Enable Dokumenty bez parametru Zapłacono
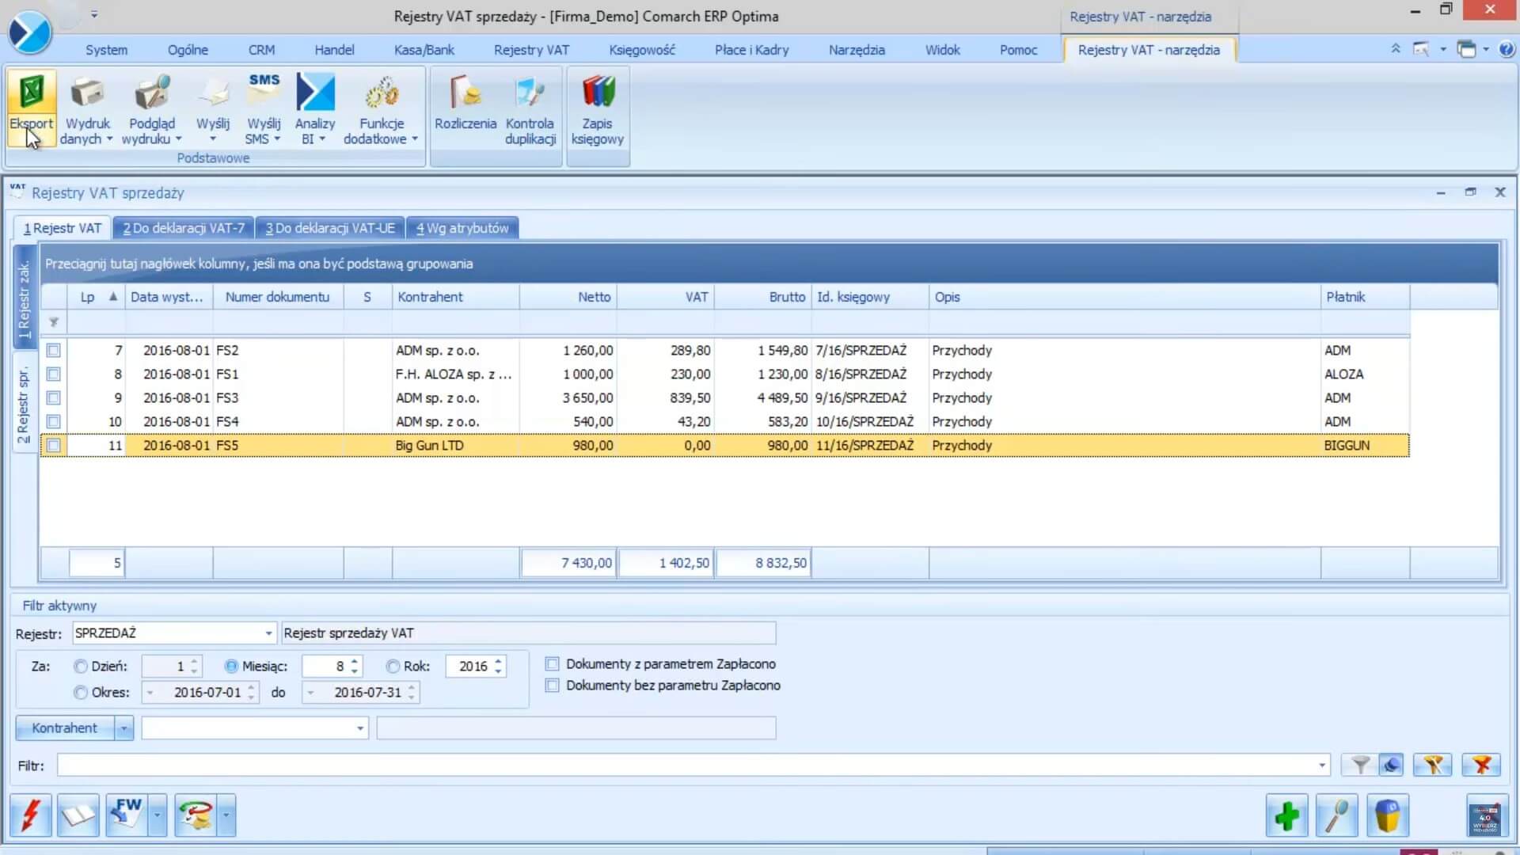This screenshot has height=855, width=1520. click(552, 685)
